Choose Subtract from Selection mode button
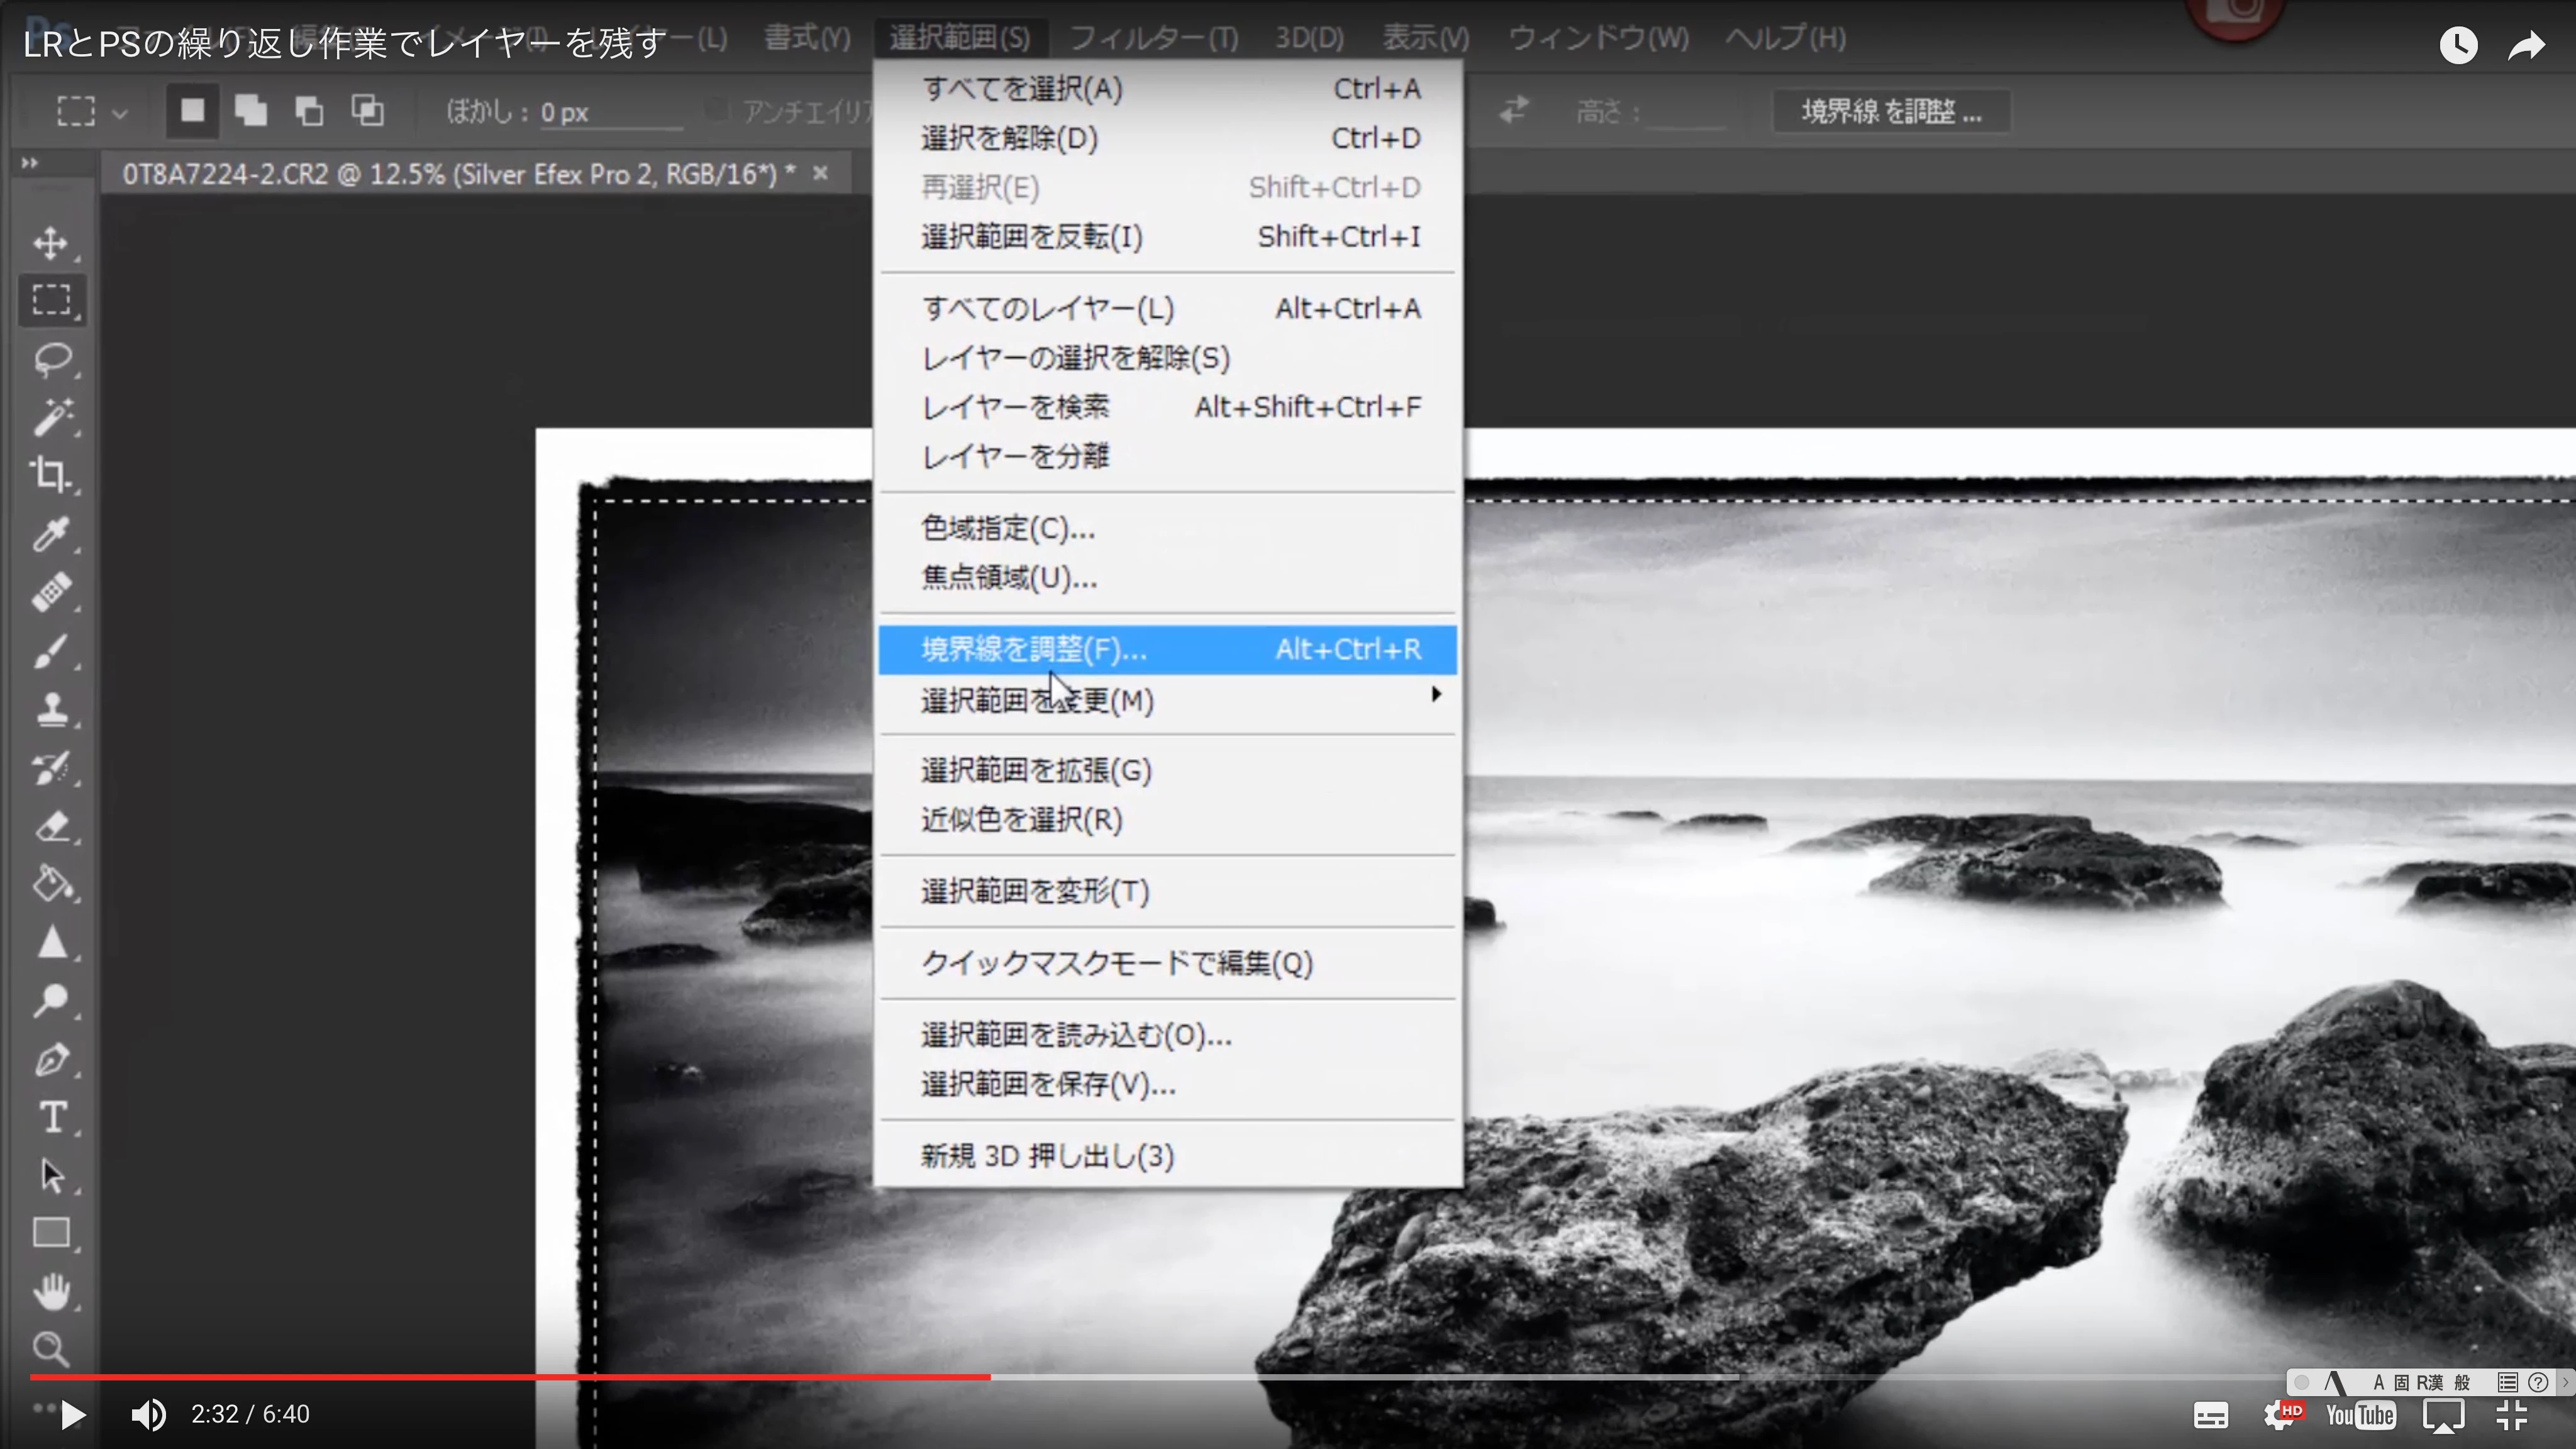The width and height of the screenshot is (2576, 1449). pyautogui.click(x=309, y=110)
